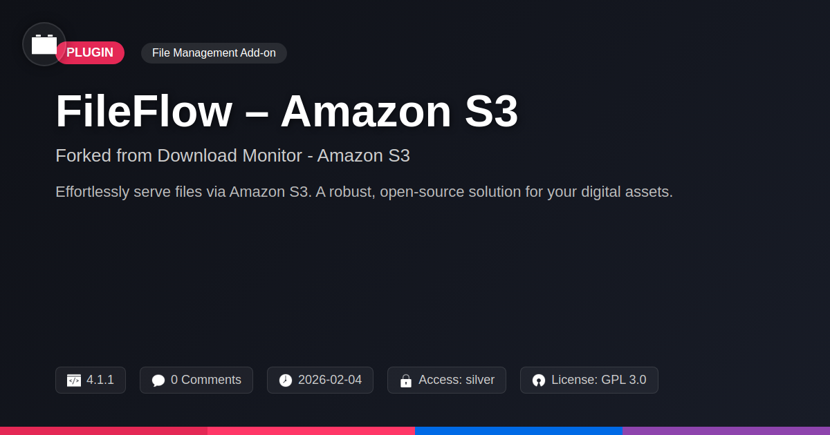Click the Access: silver badge
Screen dimensions: 830x435
[456, 380]
